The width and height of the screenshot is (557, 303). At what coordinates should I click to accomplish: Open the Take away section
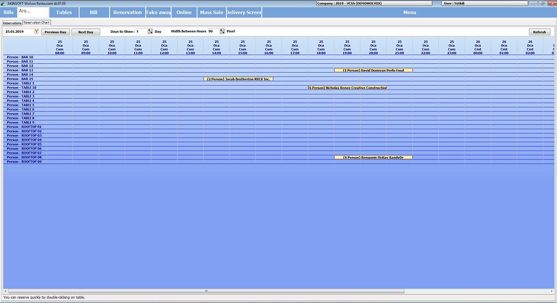point(158,13)
